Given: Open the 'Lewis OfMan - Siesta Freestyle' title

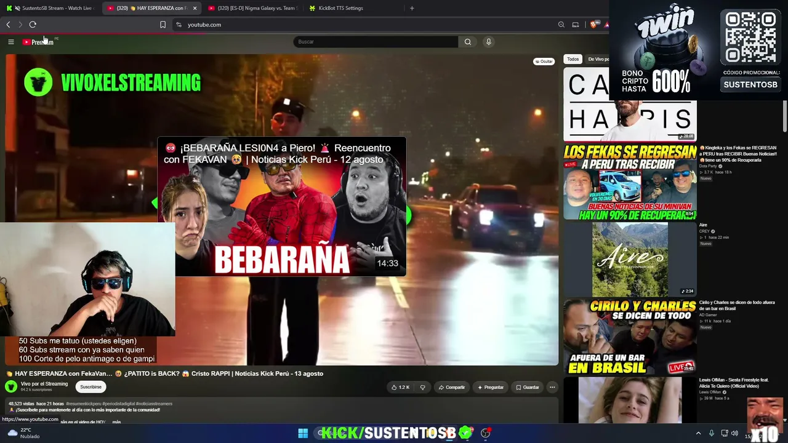Looking at the screenshot, I should tap(734, 383).
